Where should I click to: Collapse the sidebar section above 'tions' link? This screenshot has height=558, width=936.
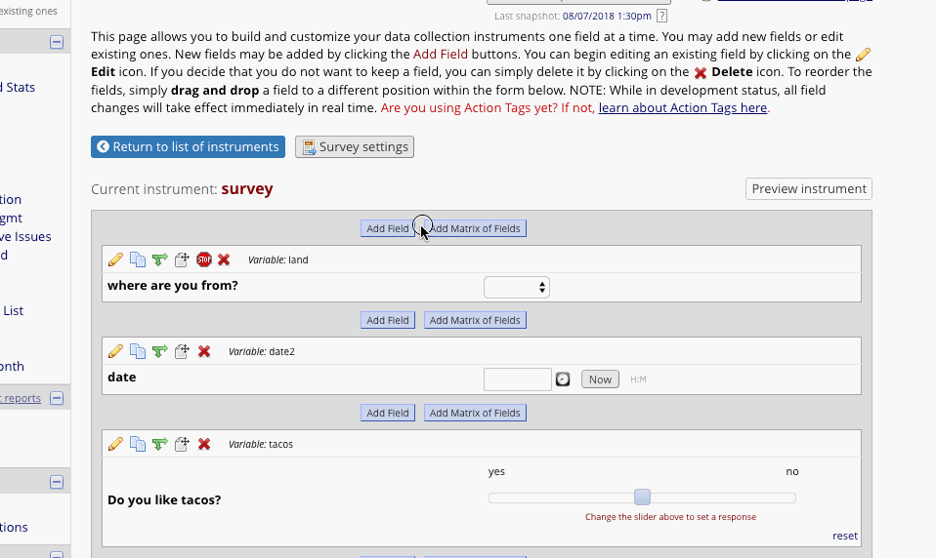point(57,482)
